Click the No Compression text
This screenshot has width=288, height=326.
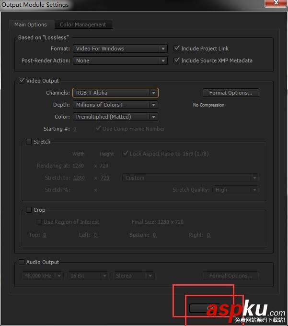(208, 105)
